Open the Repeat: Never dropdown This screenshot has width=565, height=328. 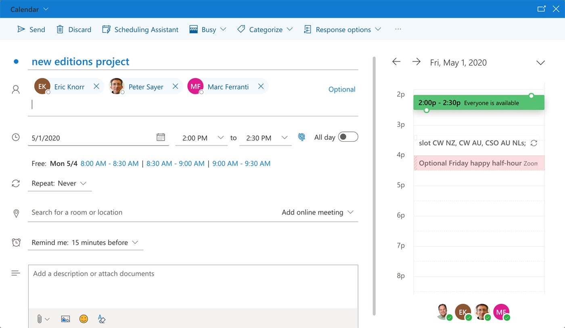pyautogui.click(x=60, y=183)
